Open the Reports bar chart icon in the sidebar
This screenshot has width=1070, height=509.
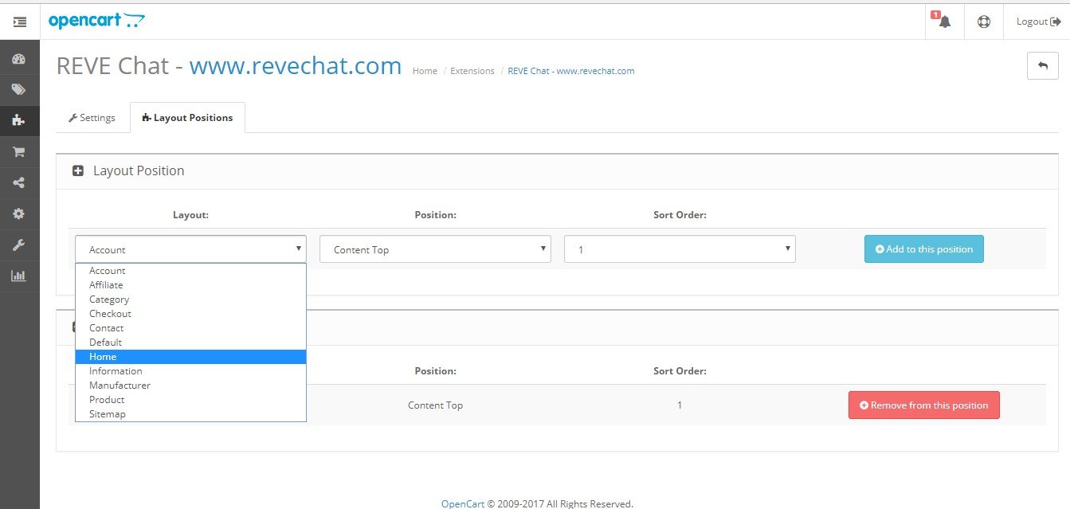click(19, 276)
